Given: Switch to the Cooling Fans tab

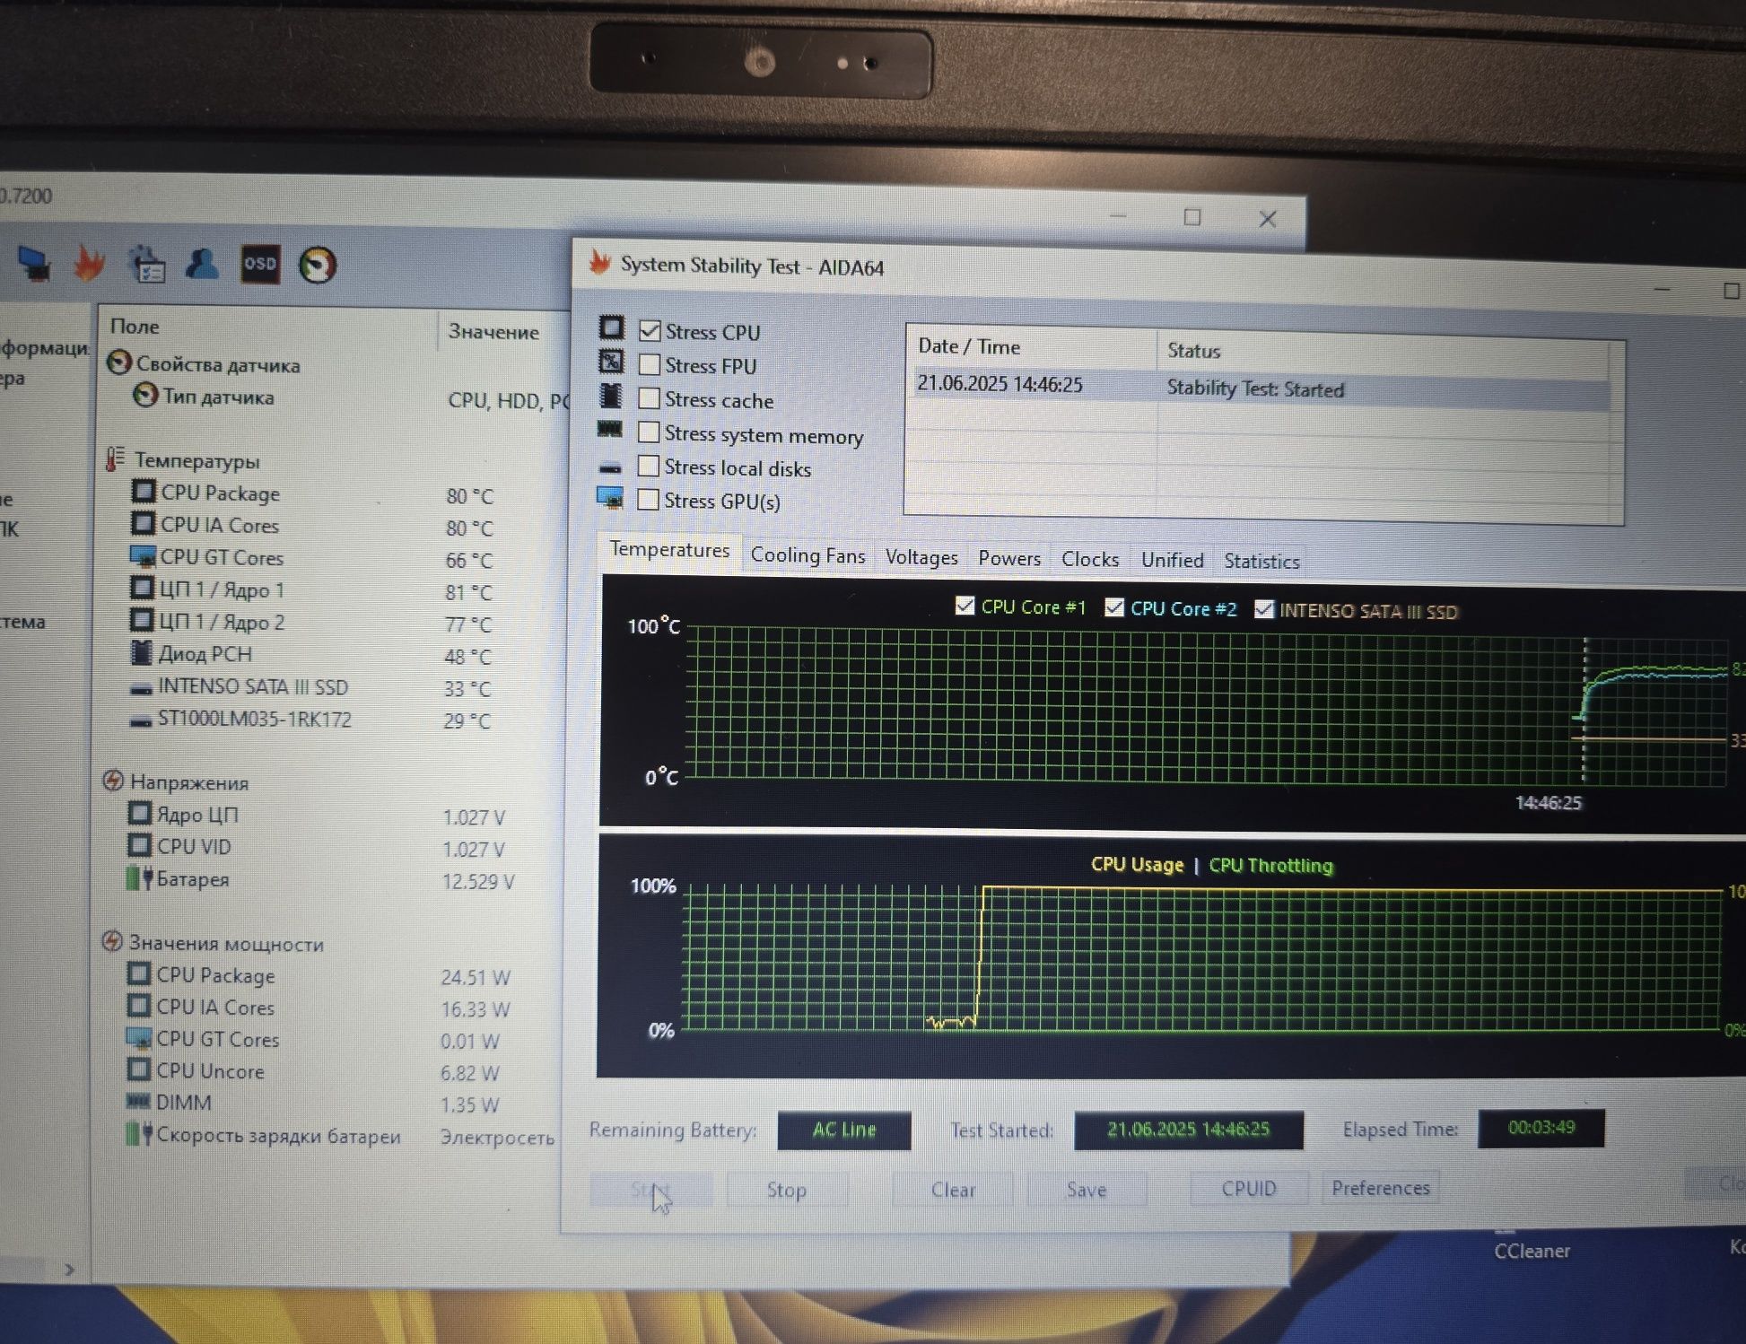Looking at the screenshot, I should coord(808,555).
